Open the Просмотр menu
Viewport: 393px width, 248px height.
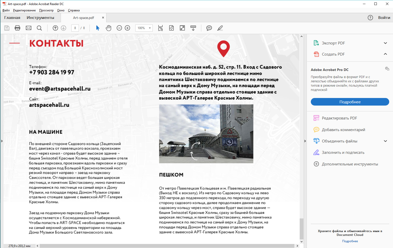tap(46, 10)
